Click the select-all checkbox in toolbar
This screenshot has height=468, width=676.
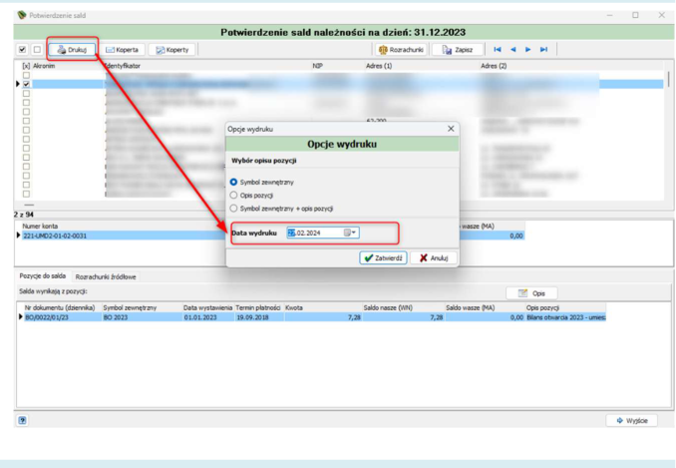22,50
